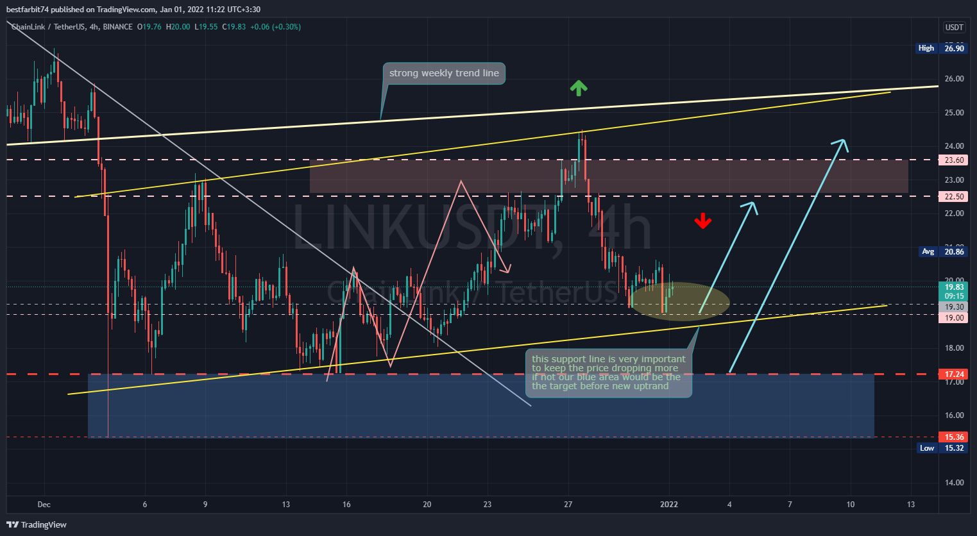Viewport: 977px width, 536px height.
Task: Click the +0.06 (+0.30%) change value
Action: pyautogui.click(x=275, y=27)
